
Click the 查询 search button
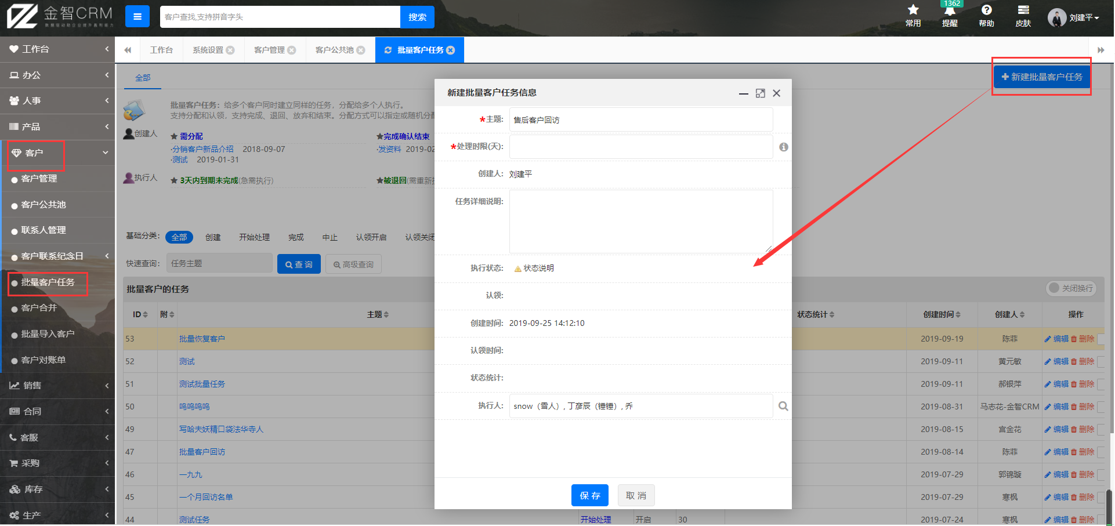pyautogui.click(x=299, y=264)
